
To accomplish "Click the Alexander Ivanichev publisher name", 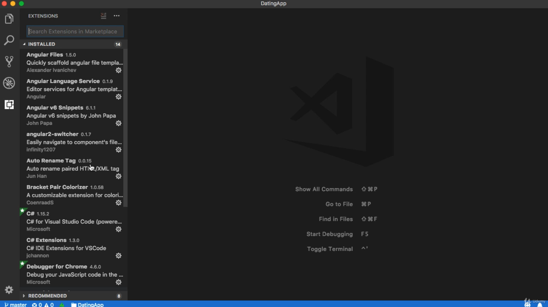I will (52, 70).
